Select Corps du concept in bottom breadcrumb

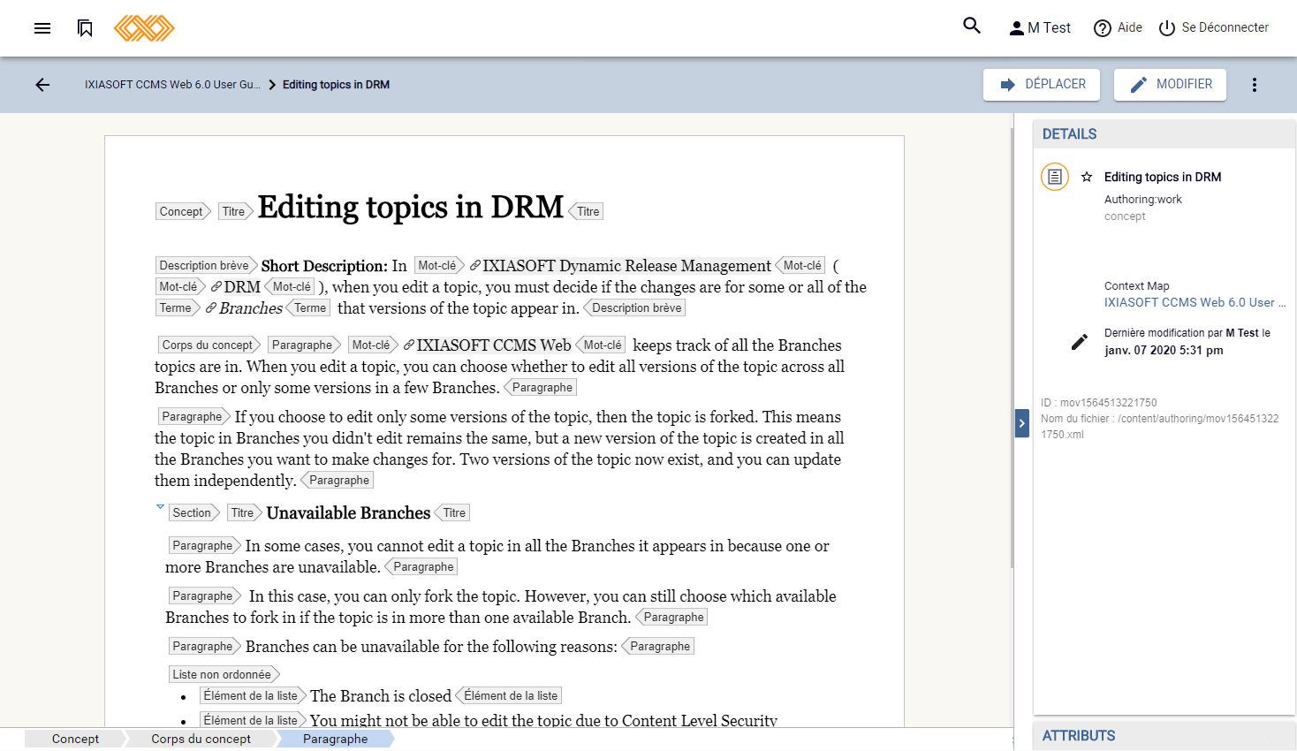click(x=201, y=739)
